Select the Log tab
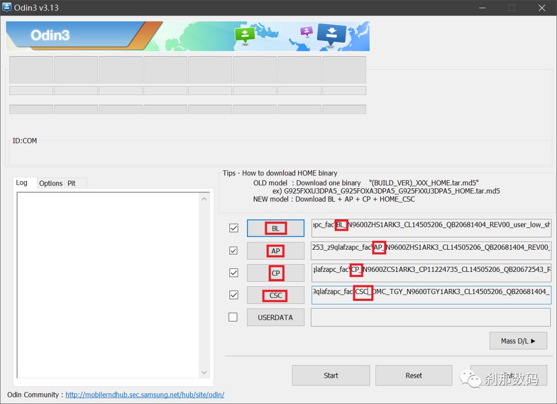The image size is (557, 404). tap(22, 183)
